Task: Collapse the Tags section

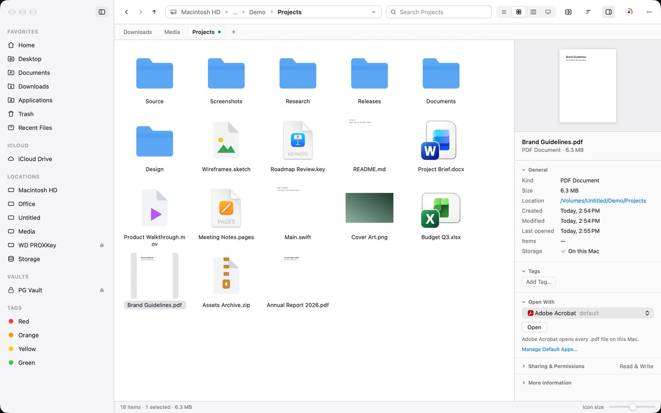Action: tap(524, 271)
